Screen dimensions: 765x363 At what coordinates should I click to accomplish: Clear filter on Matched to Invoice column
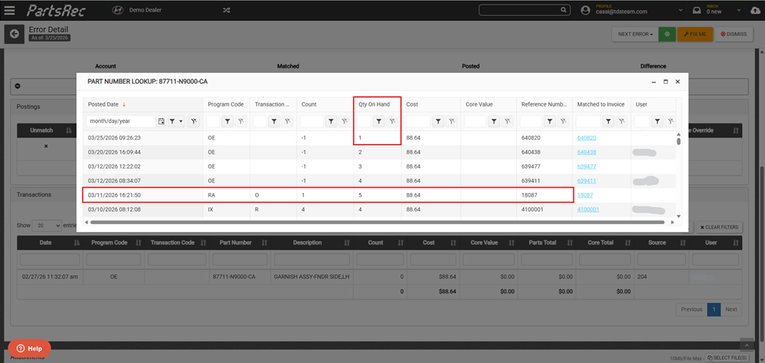coord(621,122)
